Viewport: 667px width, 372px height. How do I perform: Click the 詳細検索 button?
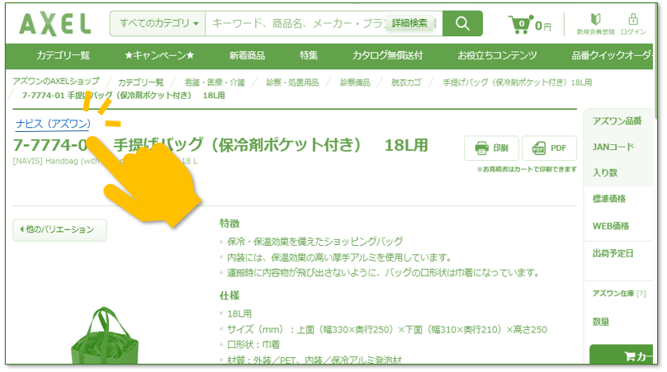click(x=409, y=23)
